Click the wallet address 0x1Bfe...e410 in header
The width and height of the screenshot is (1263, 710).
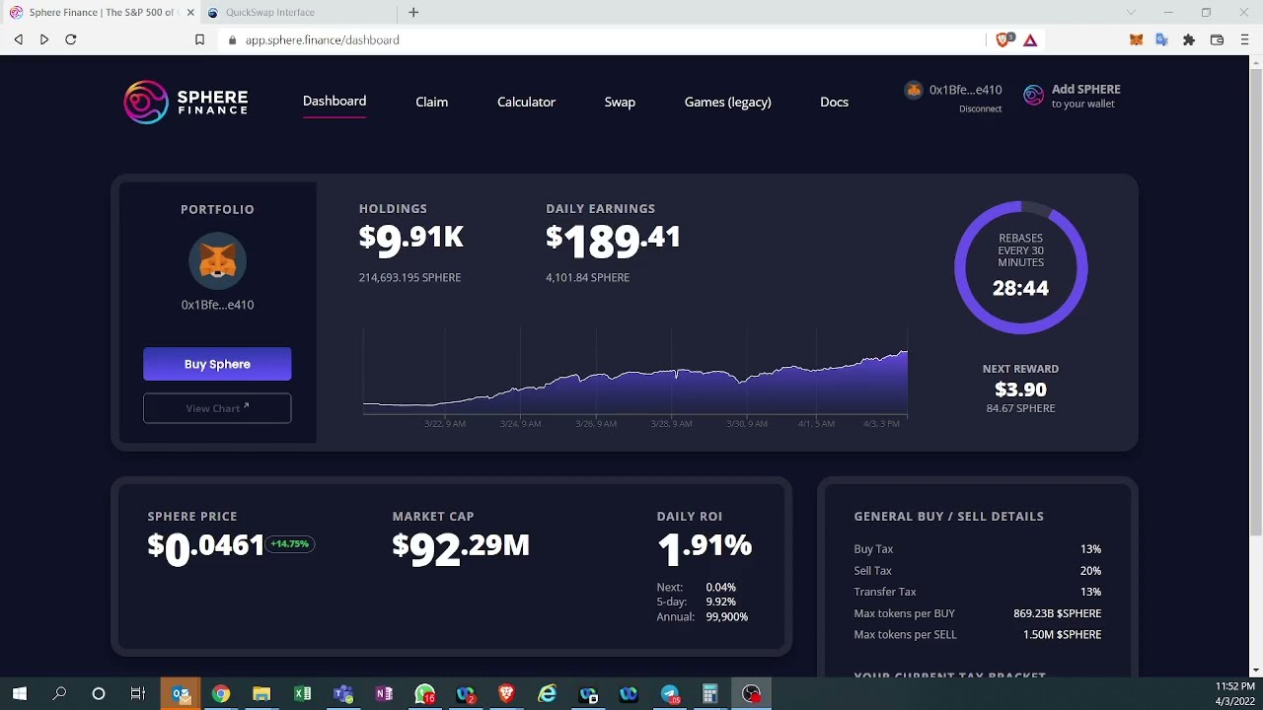(965, 90)
